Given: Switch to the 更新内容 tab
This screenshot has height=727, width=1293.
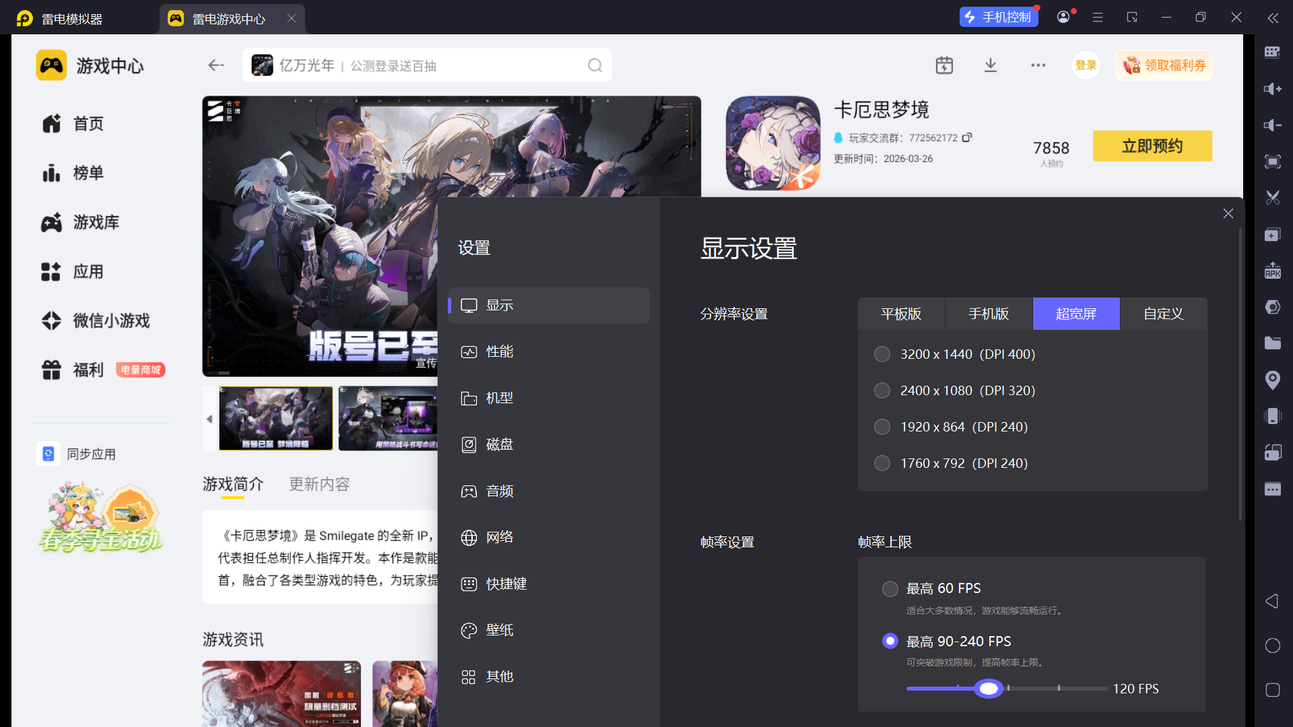Looking at the screenshot, I should pyautogui.click(x=319, y=484).
